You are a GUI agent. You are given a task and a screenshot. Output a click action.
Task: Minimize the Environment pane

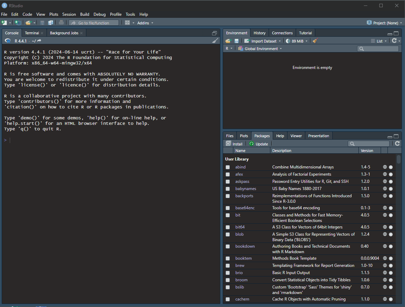[x=390, y=34]
